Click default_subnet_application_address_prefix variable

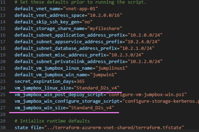coord(70,35)
